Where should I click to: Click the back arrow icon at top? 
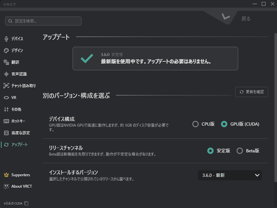tap(226, 17)
